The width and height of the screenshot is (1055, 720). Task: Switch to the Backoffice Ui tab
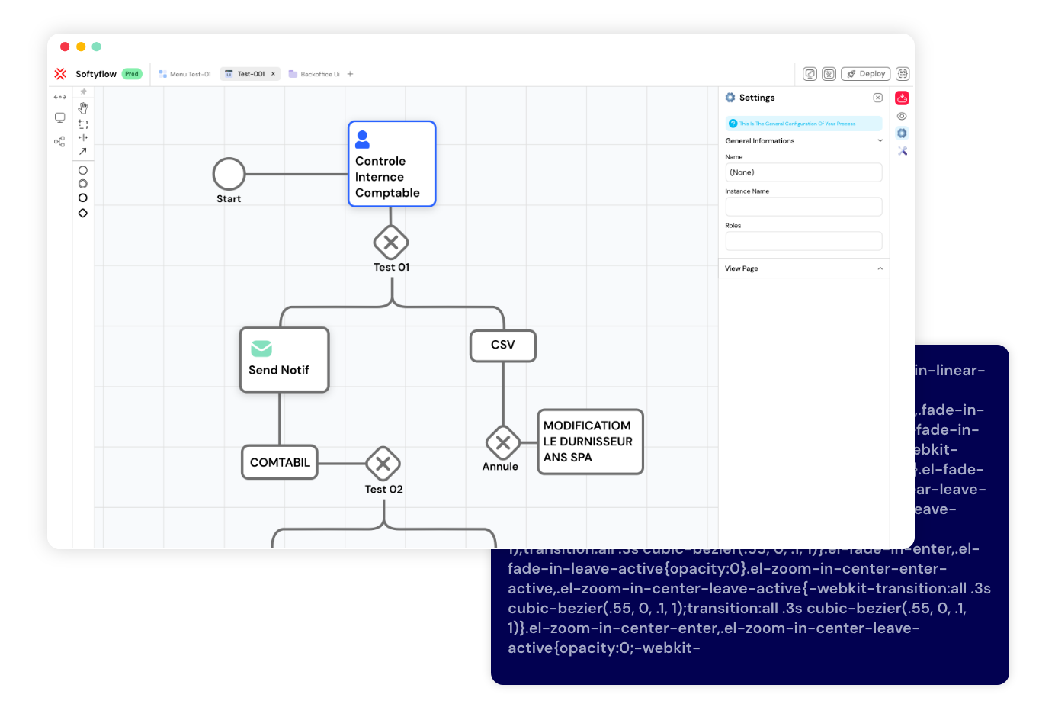[x=314, y=74]
